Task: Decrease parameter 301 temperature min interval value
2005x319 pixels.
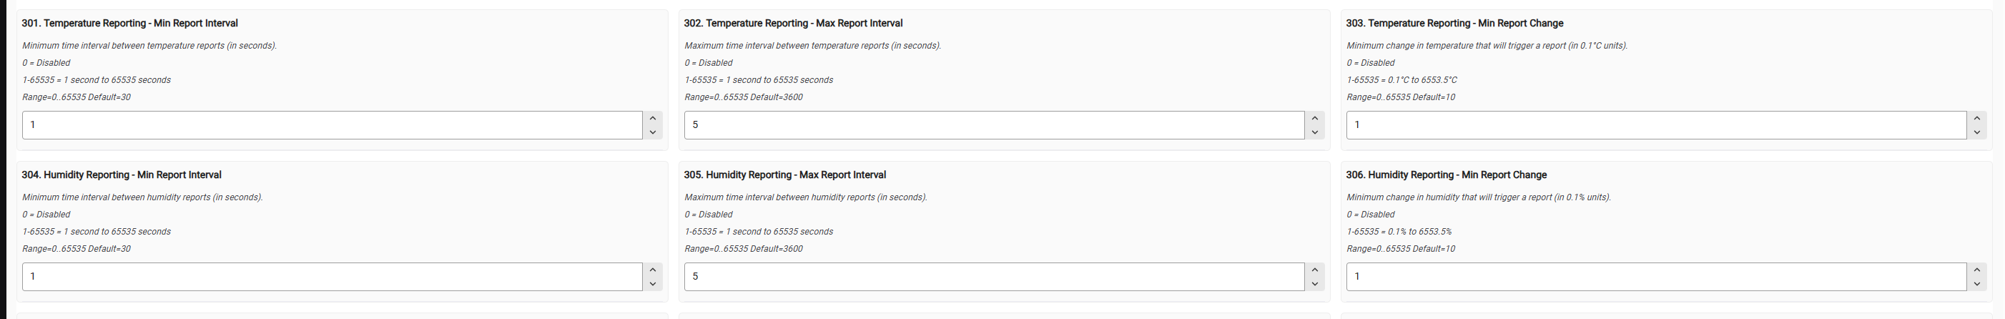Action: [x=652, y=132]
